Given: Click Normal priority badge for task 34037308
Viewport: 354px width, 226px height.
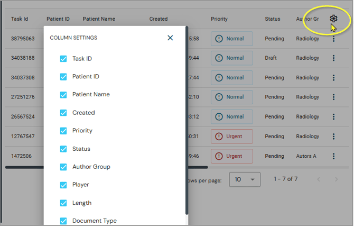Looking at the screenshot, I should coord(232,78).
